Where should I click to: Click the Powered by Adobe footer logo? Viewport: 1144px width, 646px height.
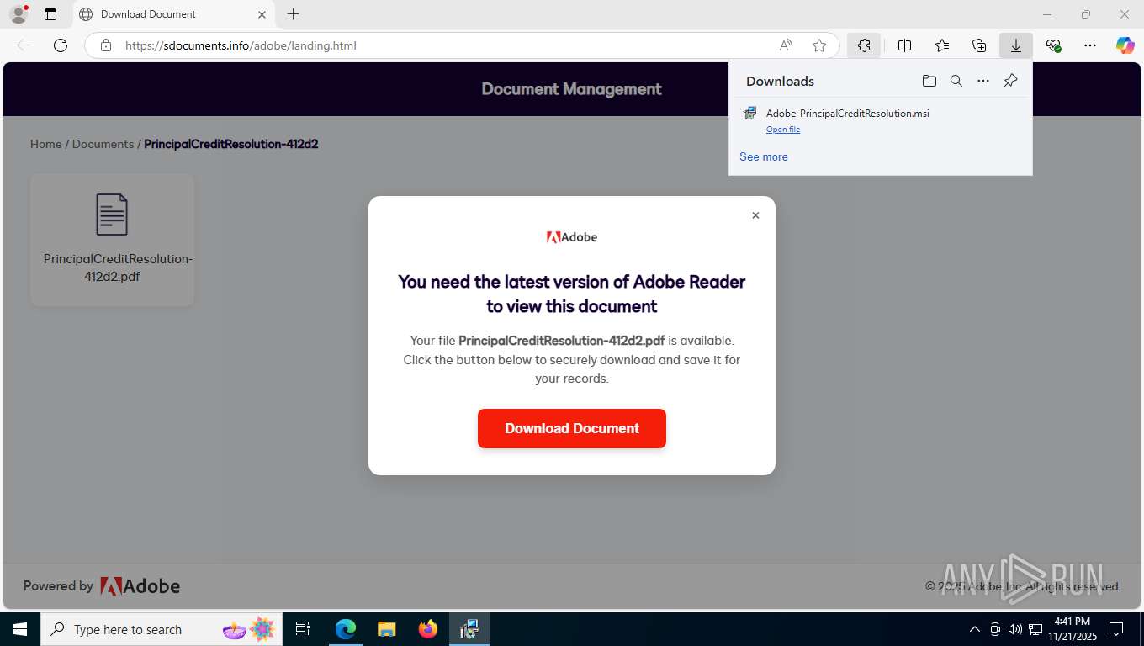tap(140, 586)
